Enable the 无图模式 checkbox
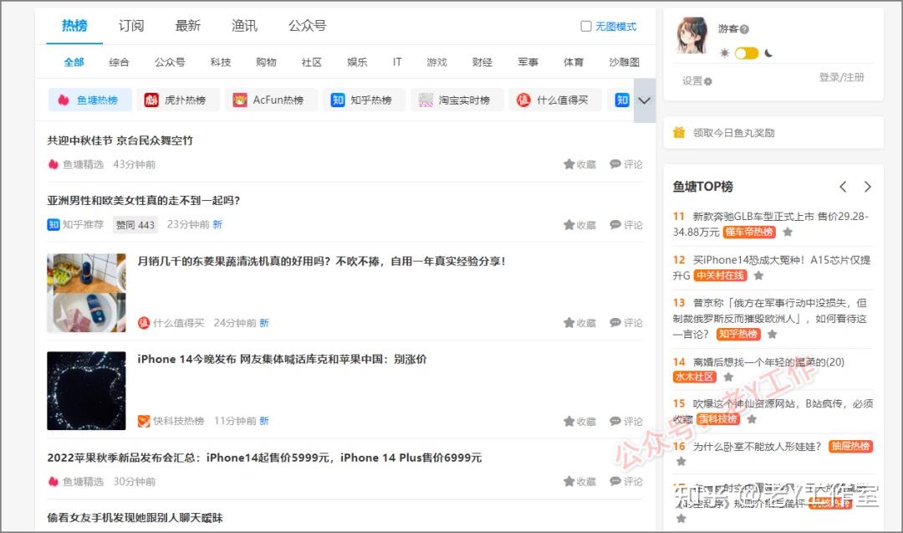The height and width of the screenshot is (533, 903). coord(586,27)
